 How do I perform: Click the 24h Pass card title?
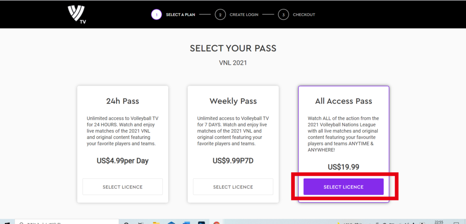coord(122,101)
